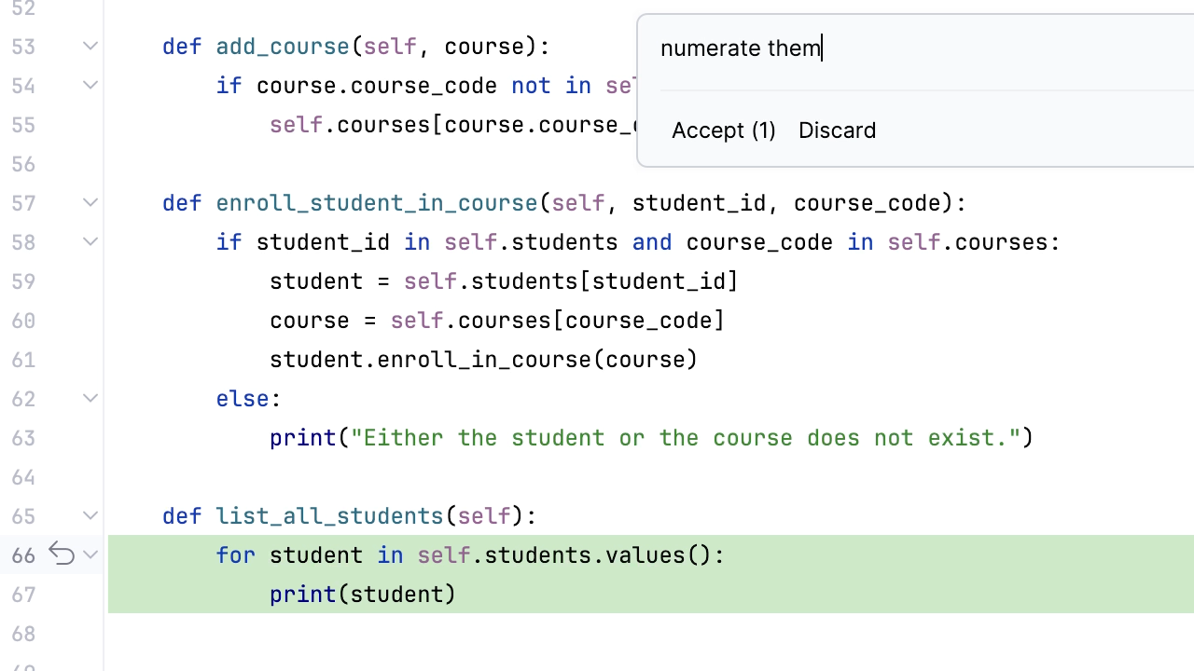Place the cursor on student.enroll_in_course(course) call
Viewport: 1194px width, 671px height.
[483, 360]
